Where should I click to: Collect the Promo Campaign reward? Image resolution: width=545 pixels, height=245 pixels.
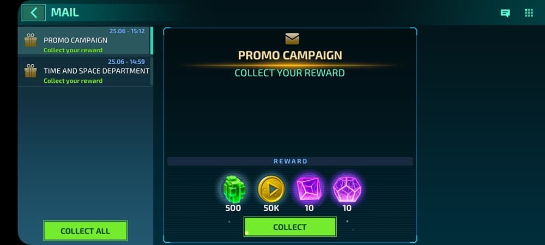(290, 227)
